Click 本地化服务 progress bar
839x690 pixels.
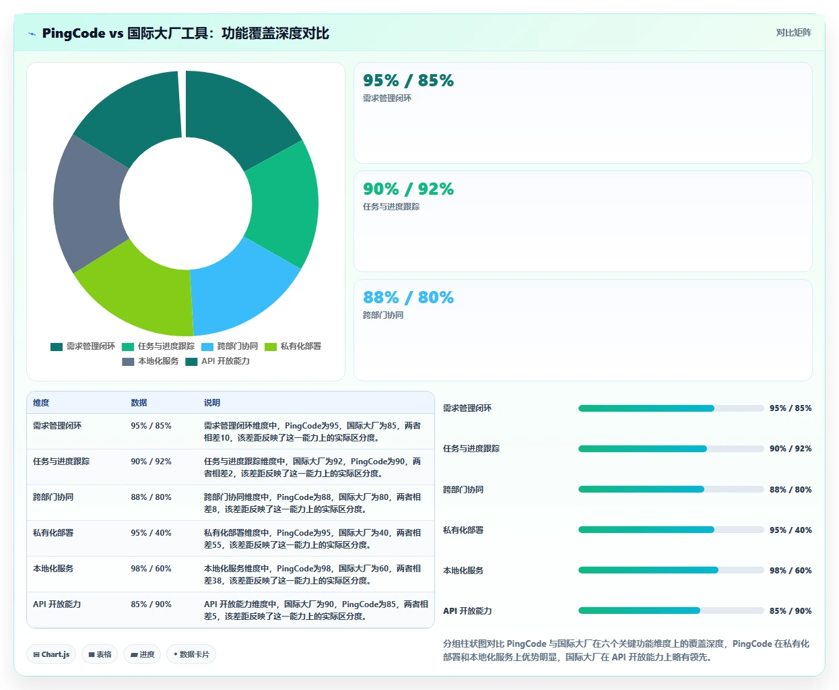pos(671,570)
